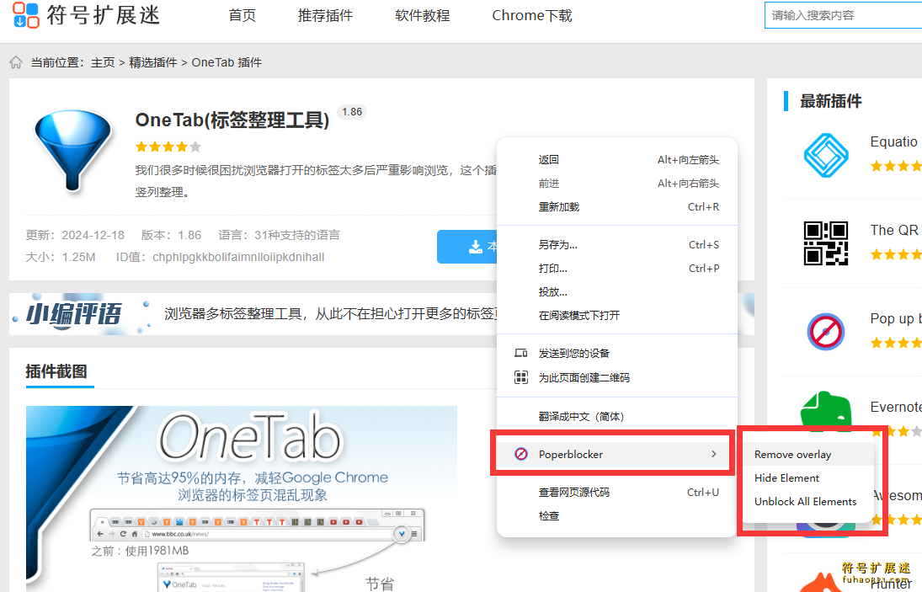This screenshot has width=922, height=592.
Task: Open 推荐插件 navigation tab
Action: (x=325, y=15)
